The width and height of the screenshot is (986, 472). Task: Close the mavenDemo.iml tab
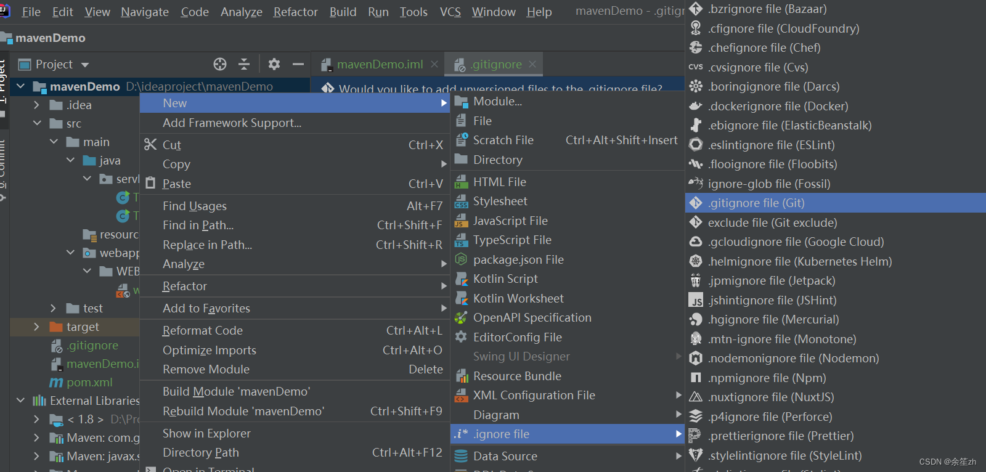coord(434,64)
